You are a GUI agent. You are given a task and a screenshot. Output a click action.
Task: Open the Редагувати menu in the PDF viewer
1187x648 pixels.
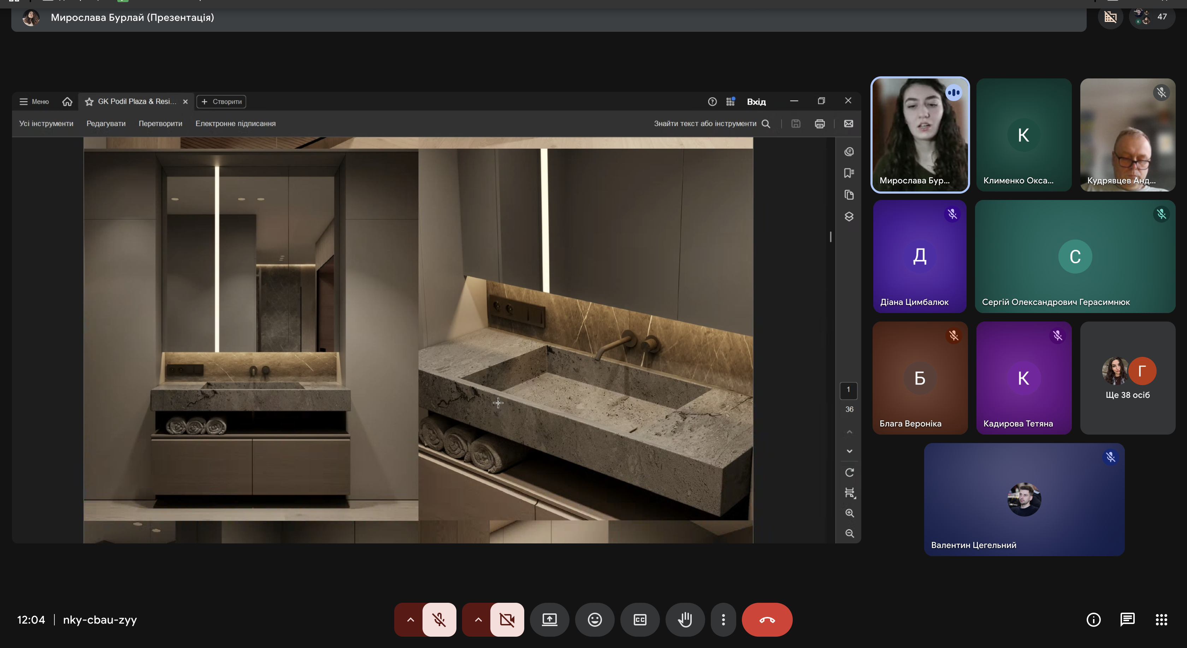tap(106, 124)
